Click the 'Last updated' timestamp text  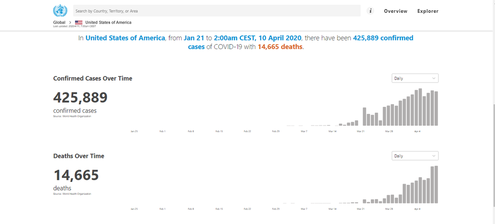tap(75, 26)
